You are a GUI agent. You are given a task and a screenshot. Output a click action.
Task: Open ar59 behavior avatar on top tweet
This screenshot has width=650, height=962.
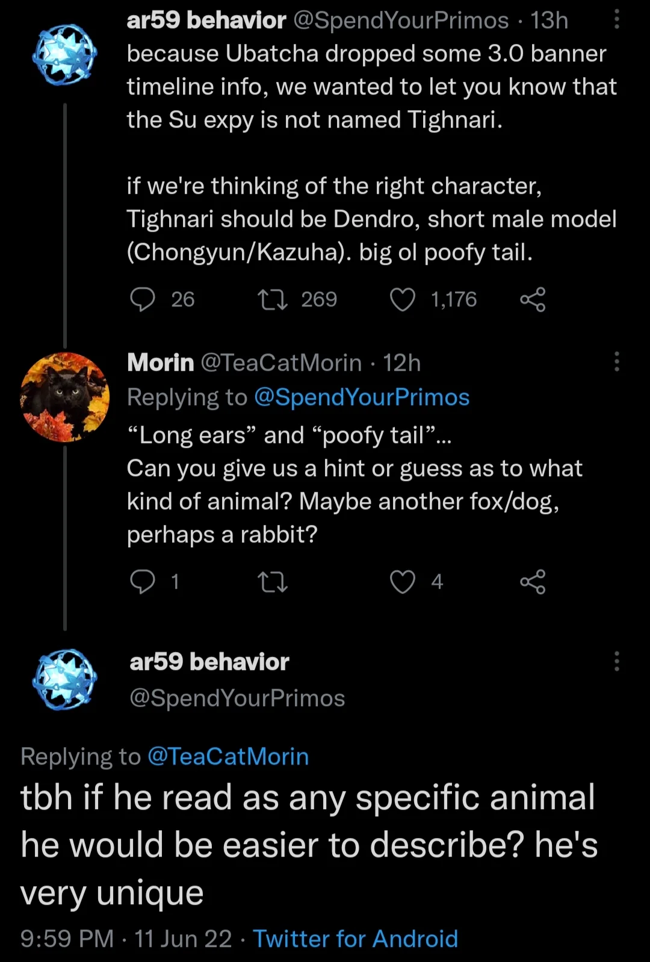(x=65, y=54)
